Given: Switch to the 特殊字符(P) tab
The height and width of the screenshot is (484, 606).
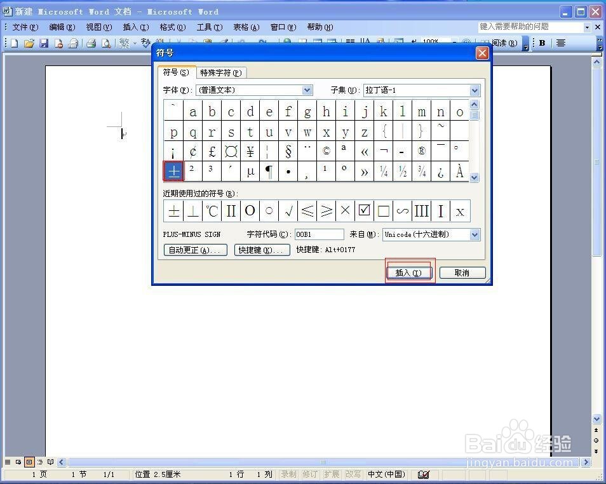Looking at the screenshot, I should pyautogui.click(x=221, y=72).
